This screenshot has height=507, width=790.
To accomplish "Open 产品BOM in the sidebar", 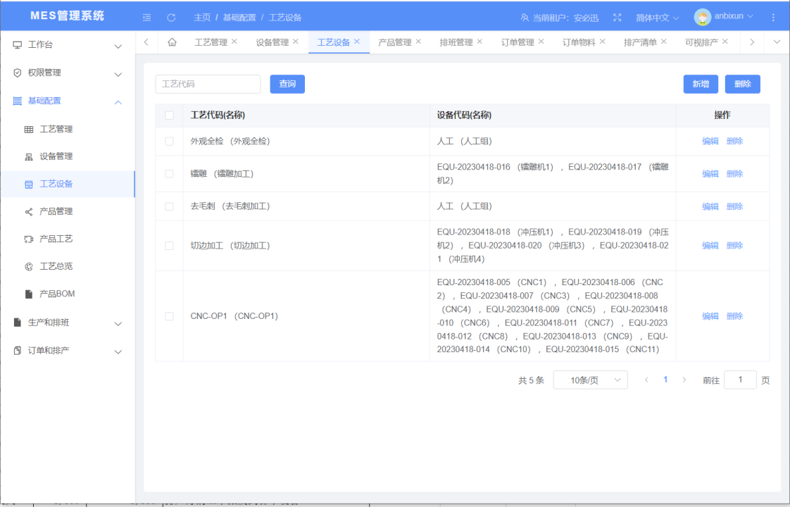I will pyautogui.click(x=57, y=294).
